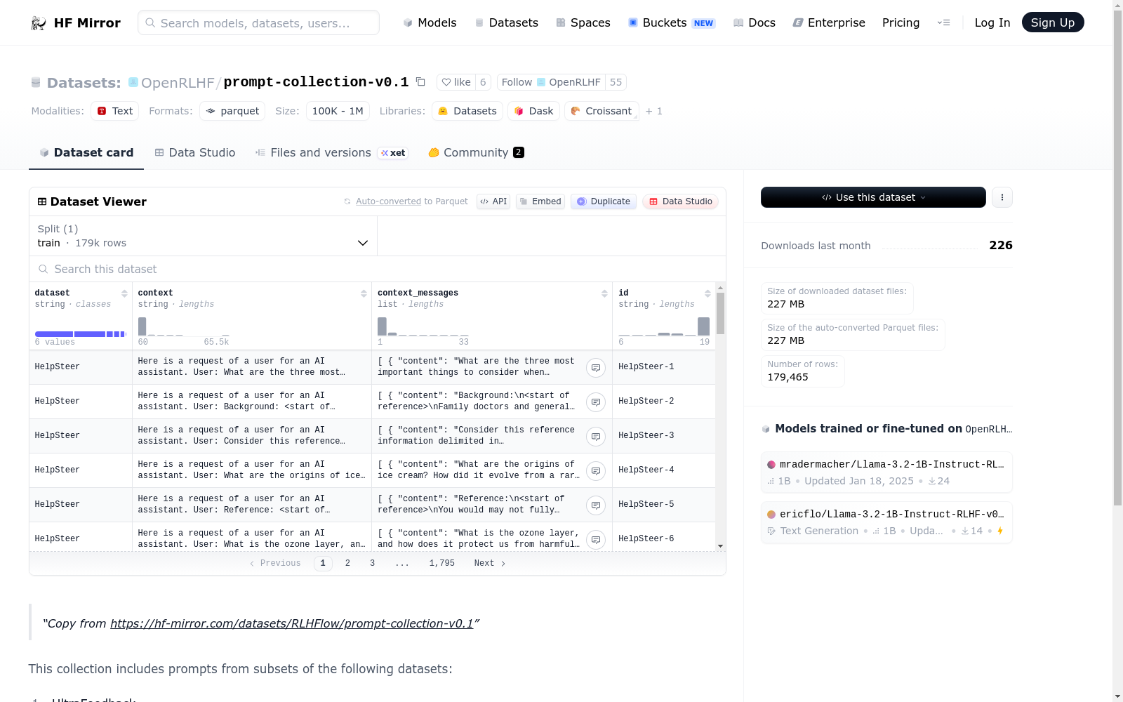Go to the Community tab
Viewport: 1123px width, 702px height.
(477, 152)
